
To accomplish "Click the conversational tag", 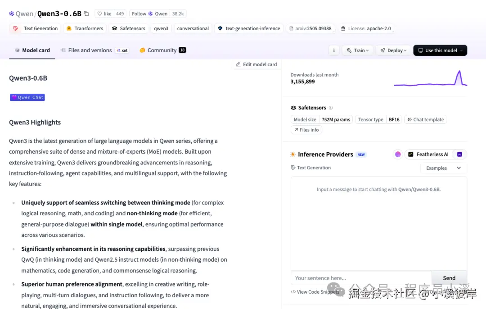I will (x=193, y=28).
